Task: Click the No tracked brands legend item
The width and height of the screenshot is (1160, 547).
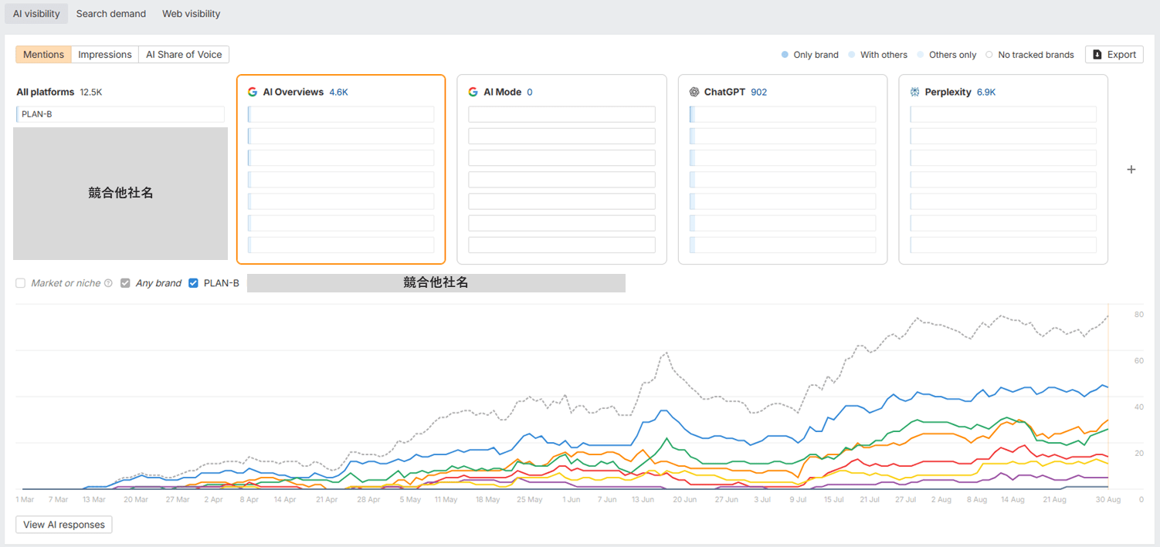Action: [x=1029, y=55]
